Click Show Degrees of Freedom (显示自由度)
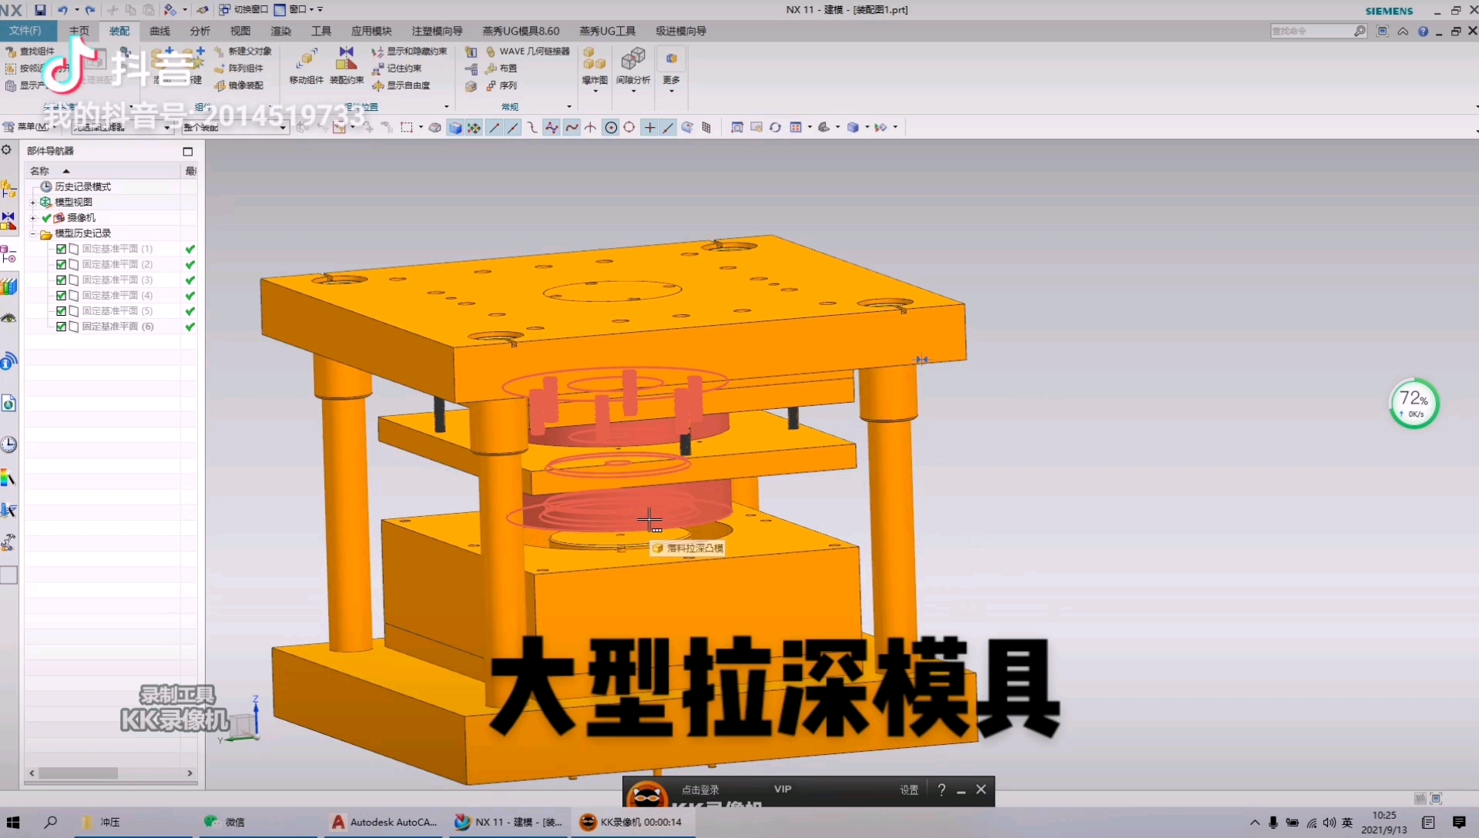1479x838 pixels. tap(401, 85)
